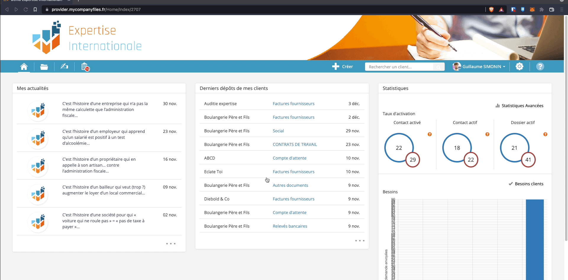Show more client deposits via ellipsis
The width and height of the screenshot is (568, 280).
360,241
